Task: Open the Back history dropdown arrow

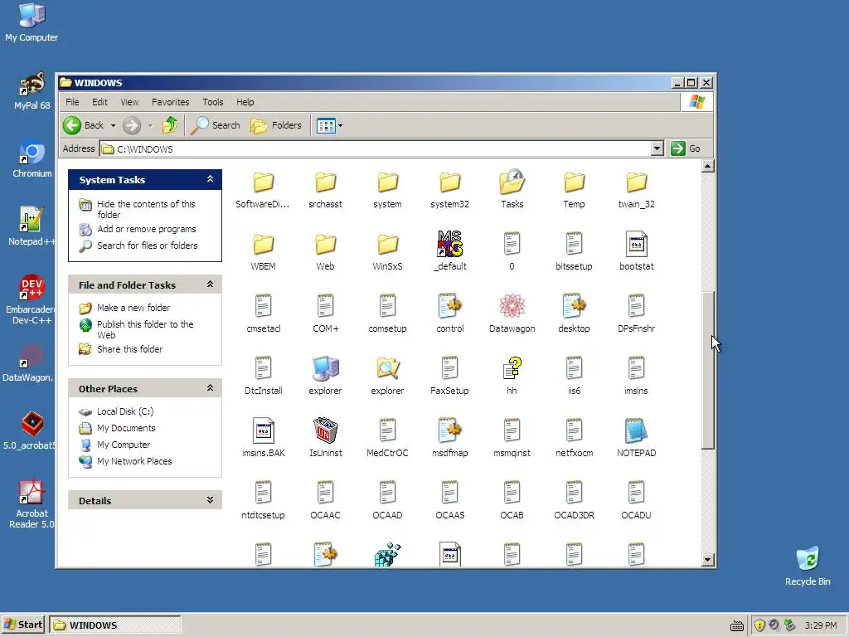Action: pyautogui.click(x=113, y=126)
